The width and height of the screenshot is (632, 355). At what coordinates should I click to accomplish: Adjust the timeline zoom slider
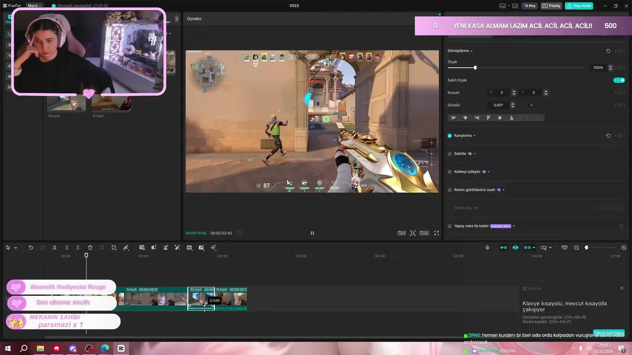click(587, 248)
